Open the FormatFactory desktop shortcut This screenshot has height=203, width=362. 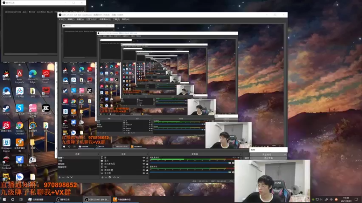pos(33,161)
